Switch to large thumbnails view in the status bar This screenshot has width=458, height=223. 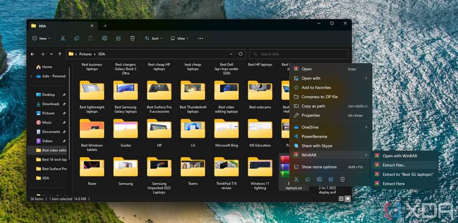(x=348, y=199)
